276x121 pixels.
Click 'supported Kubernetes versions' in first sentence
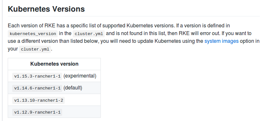[138, 26]
